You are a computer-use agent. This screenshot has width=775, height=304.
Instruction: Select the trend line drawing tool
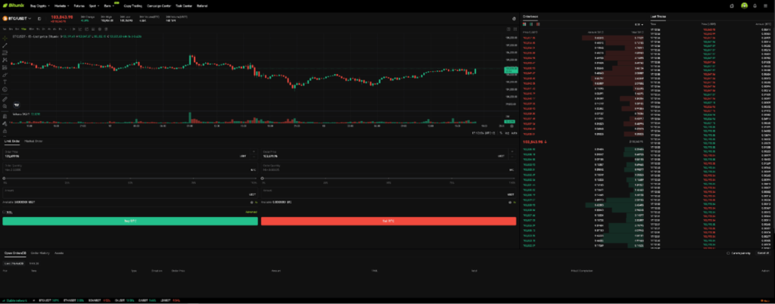pos(5,45)
